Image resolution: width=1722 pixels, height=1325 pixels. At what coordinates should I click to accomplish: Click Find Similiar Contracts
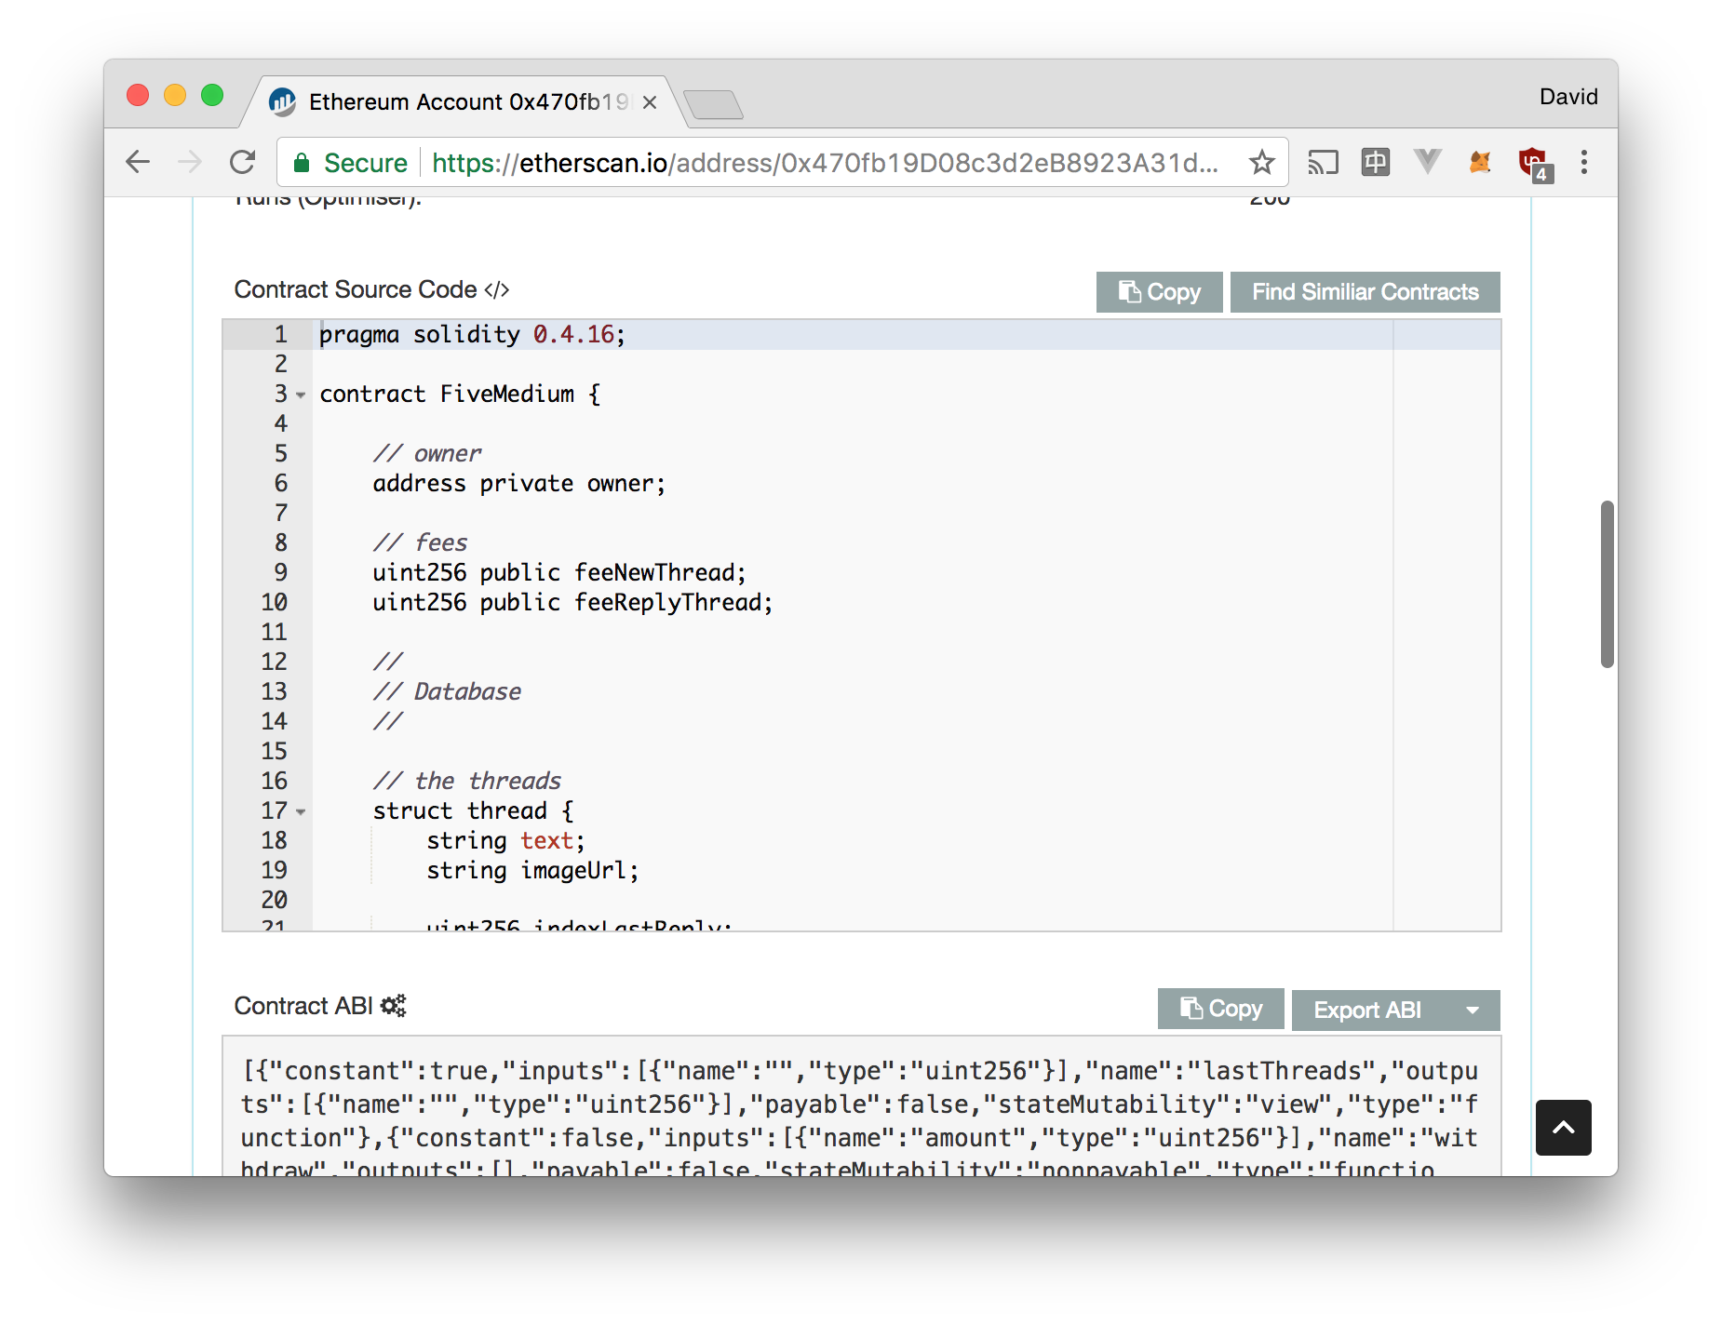1365,291
